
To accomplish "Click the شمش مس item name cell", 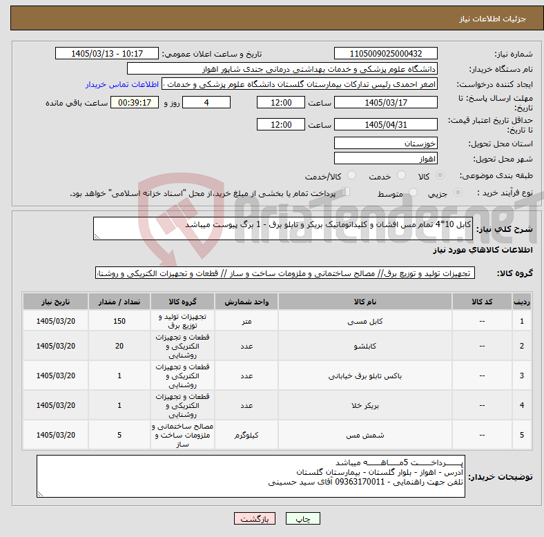I will (x=365, y=435).
